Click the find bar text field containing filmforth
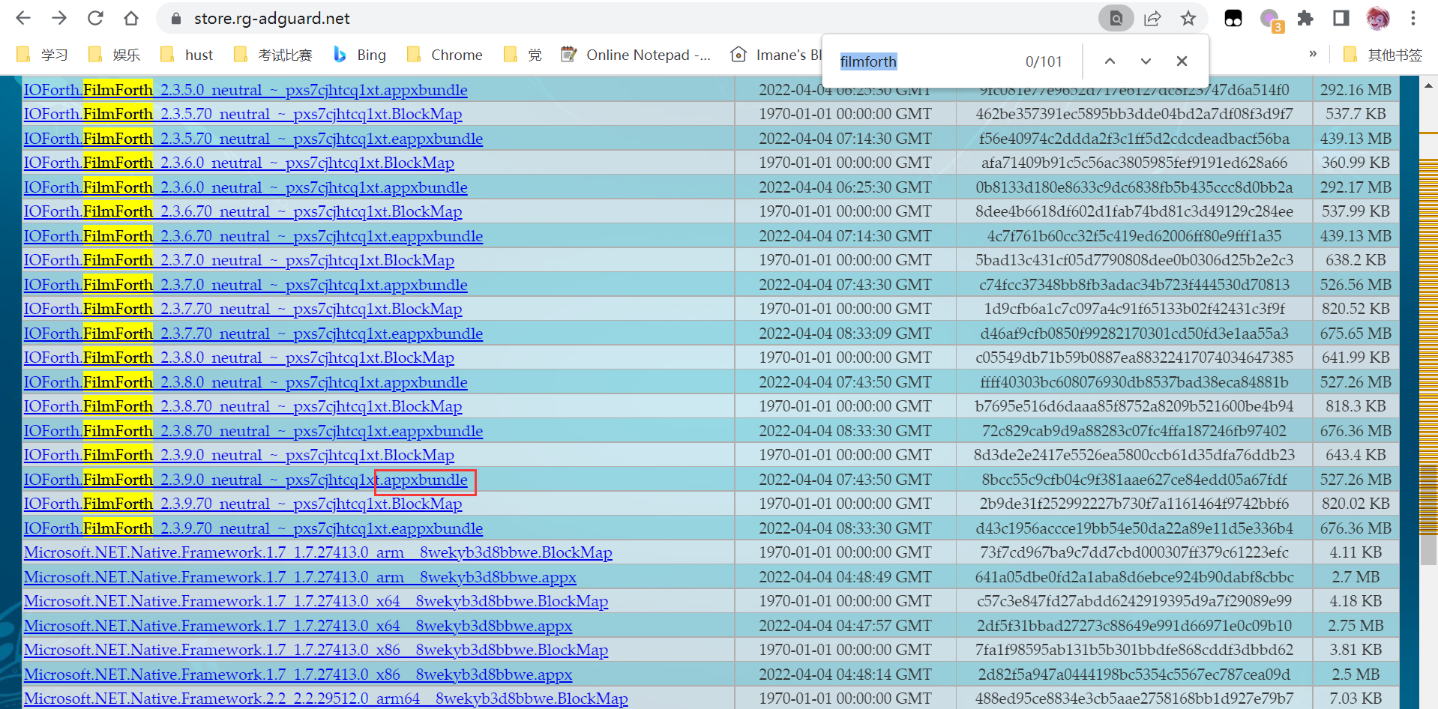This screenshot has height=709, width=1438. tap(926, 61)
